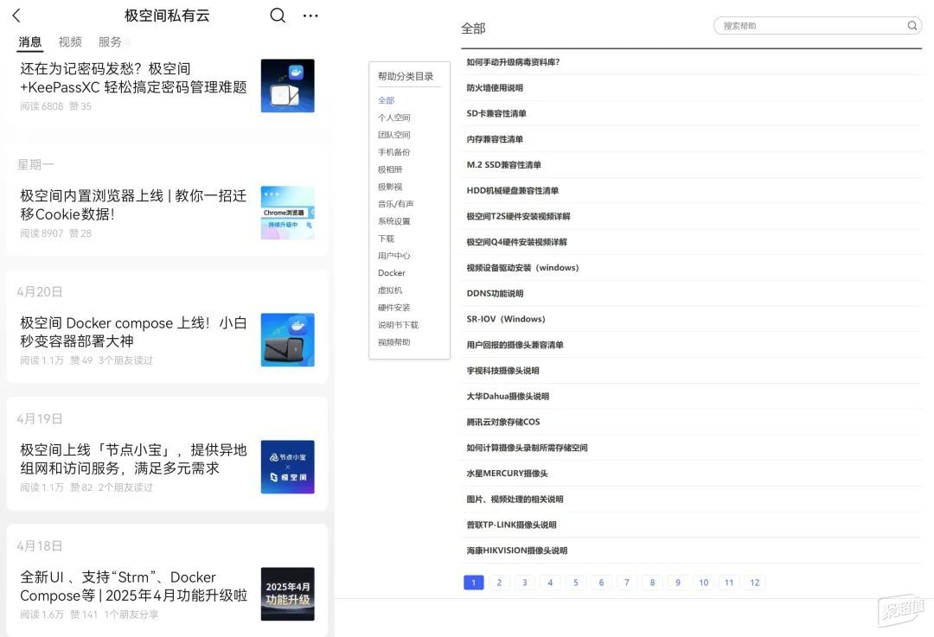
Task: Switch to the 视频 tab
Action: pos(70,41)
